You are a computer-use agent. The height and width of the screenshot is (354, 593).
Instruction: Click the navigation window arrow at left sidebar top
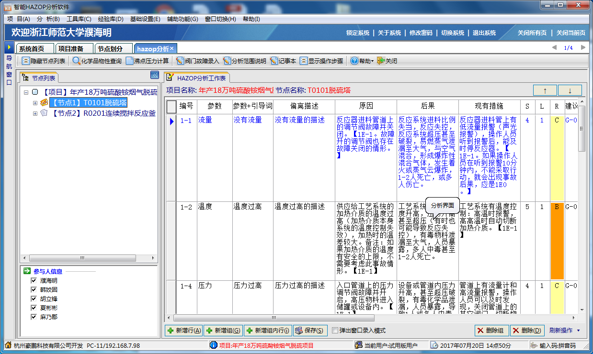click(x=9, y=47)
